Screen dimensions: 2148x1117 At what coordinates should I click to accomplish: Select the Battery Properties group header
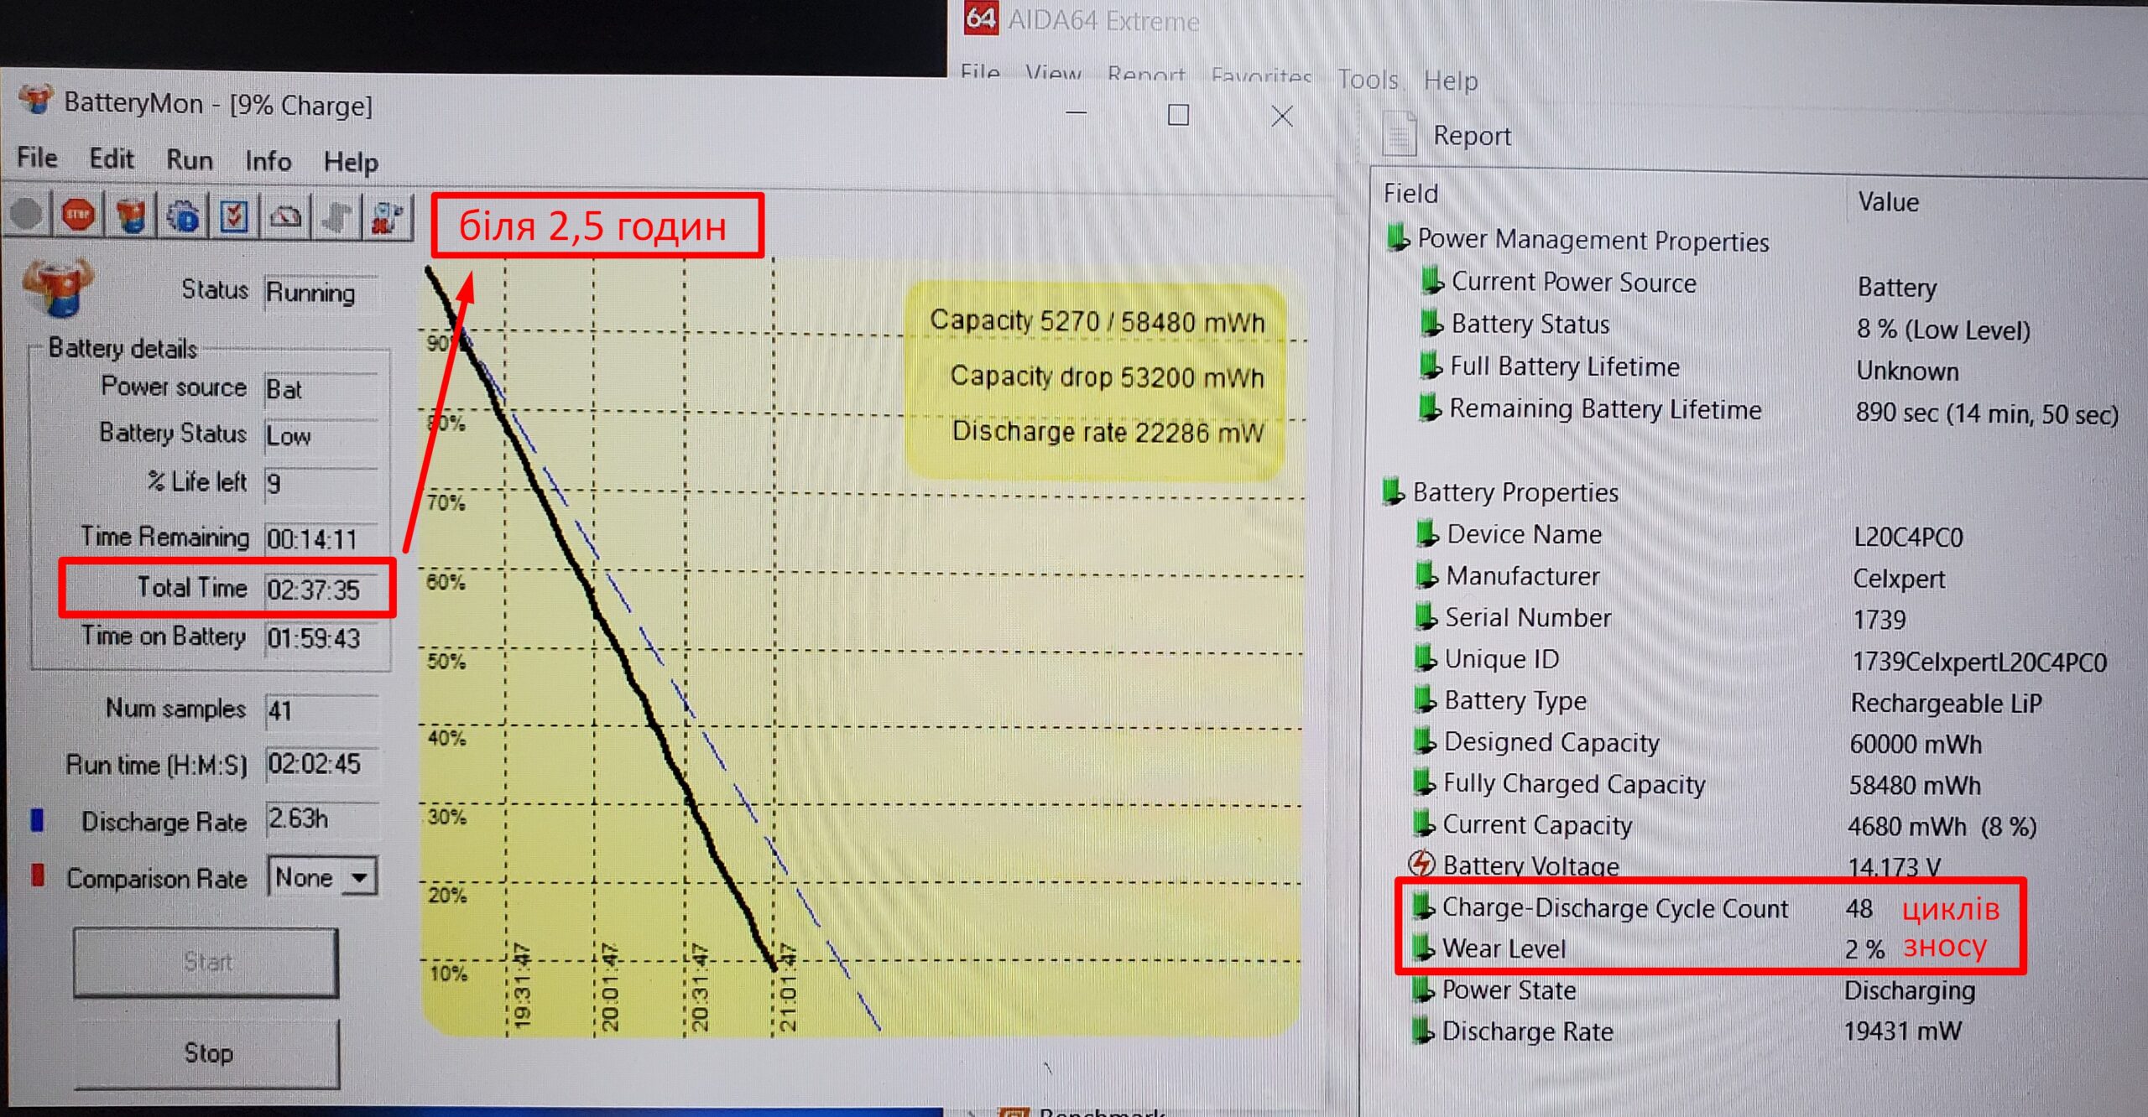coord(1514,492)
